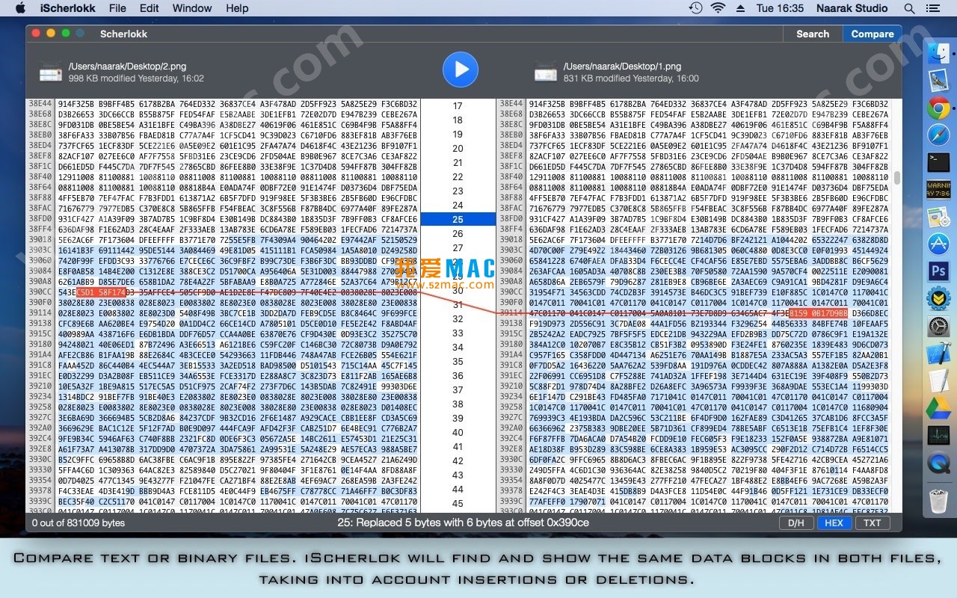
Task: Select highlighted difference 25 in list
Action: (458, 219)
